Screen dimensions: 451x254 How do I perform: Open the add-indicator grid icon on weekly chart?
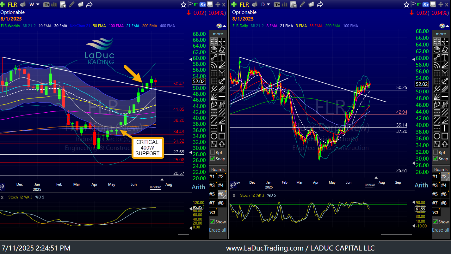[x=63, y=4]
